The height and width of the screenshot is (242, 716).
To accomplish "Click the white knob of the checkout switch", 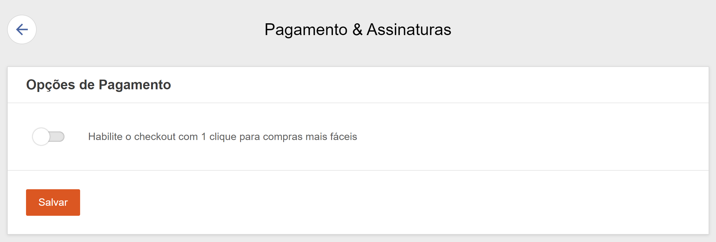I will (41, 137).
